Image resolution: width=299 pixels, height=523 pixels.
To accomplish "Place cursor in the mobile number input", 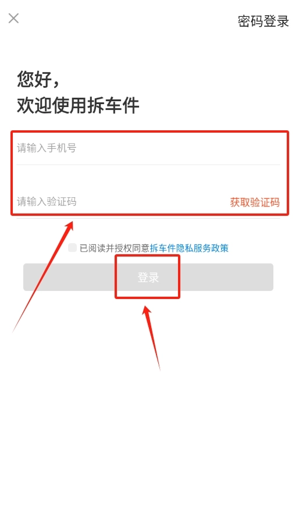I will coord(148,148).
